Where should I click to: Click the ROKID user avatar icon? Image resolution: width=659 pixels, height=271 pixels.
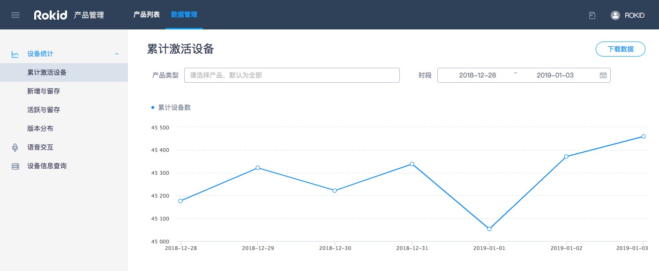615,15
